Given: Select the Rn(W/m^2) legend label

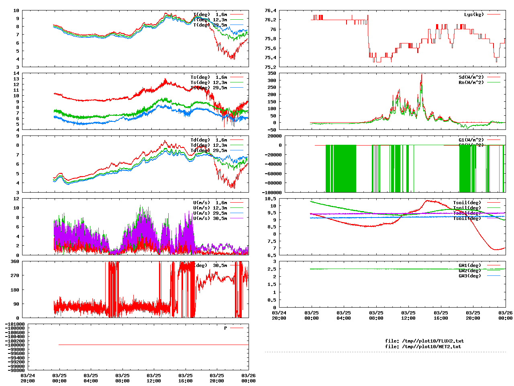Looking at the screenshot, I should tap(471, 82).
